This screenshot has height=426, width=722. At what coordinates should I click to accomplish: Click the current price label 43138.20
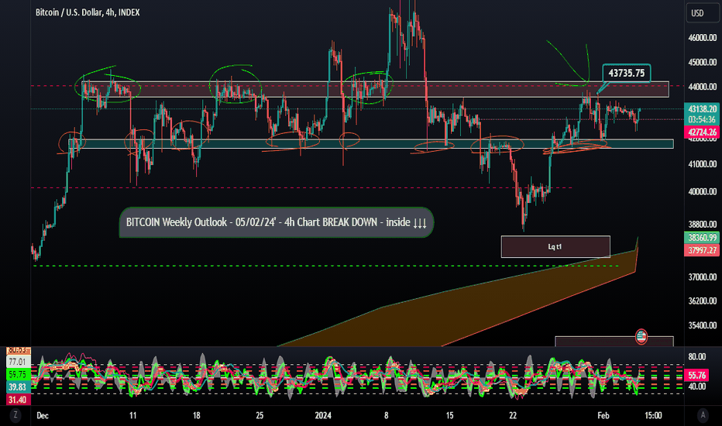[x=702, y=109]
